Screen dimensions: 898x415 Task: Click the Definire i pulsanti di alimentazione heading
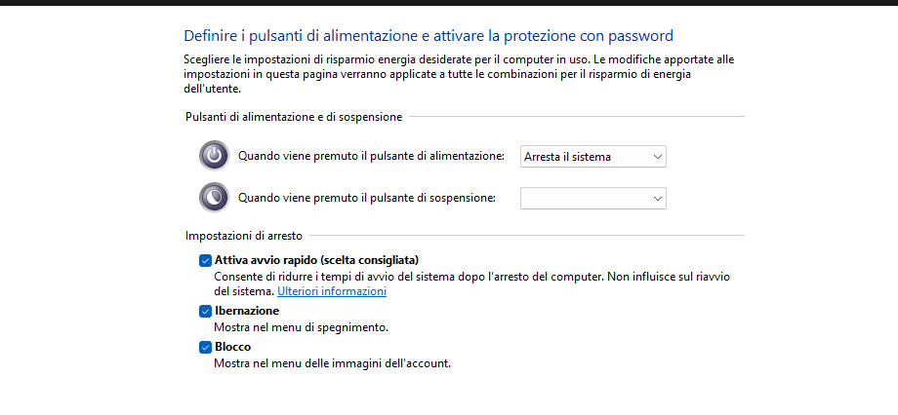pos(429,36)
